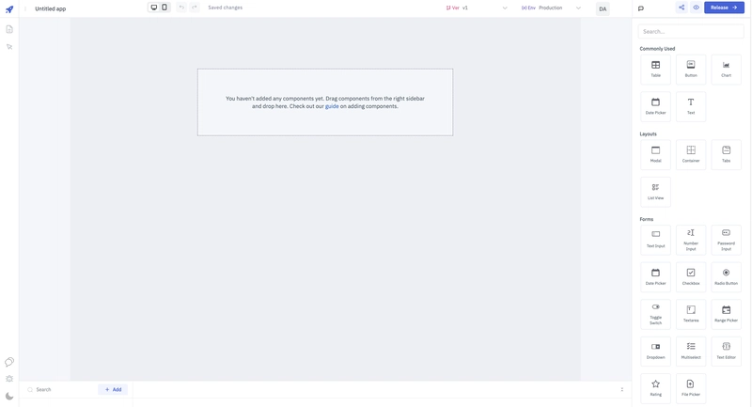
Task: Open query panel options menu dots
Action: point(622,390)
